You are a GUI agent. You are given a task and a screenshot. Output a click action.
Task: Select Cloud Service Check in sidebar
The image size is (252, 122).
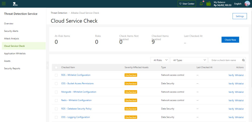click(x=24, y=46)
